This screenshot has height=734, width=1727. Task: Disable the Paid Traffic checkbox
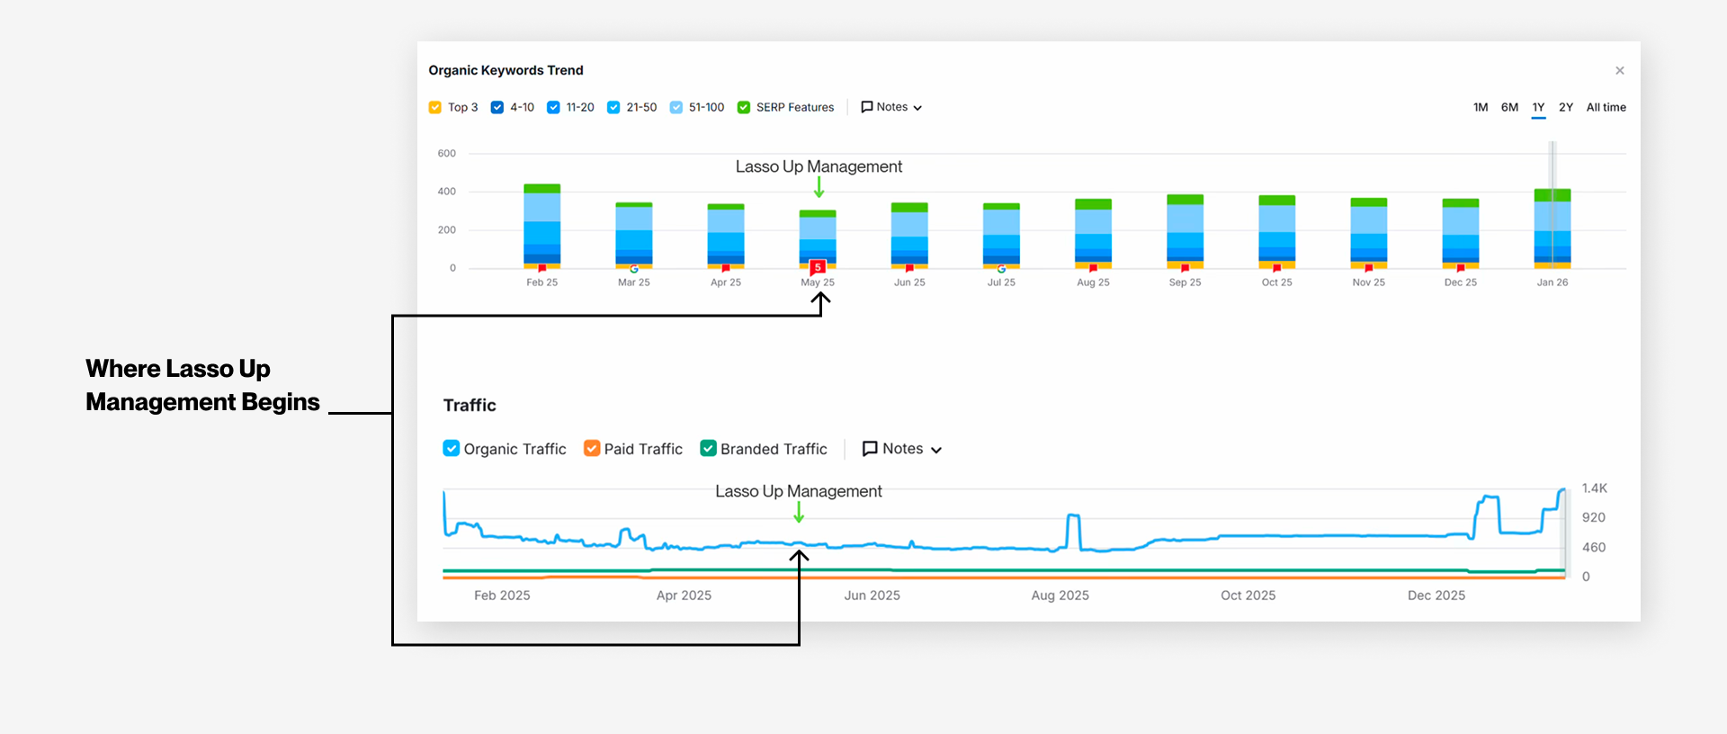point(592,449)
